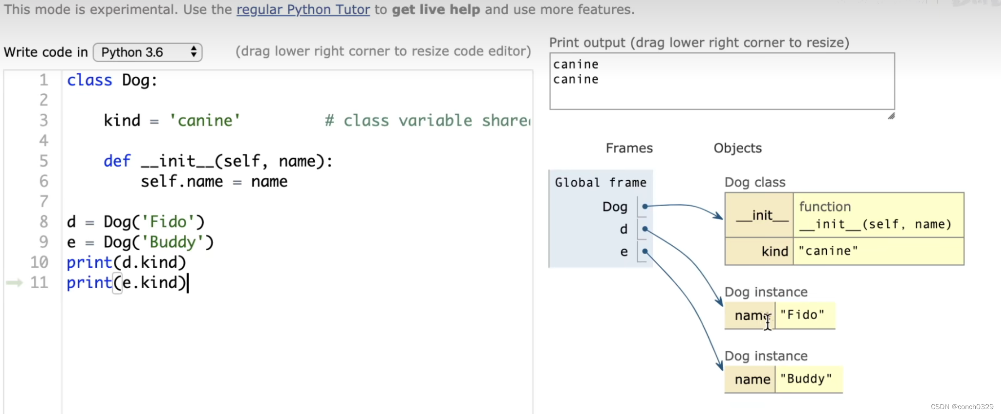Click the Frames column heading
Screen dimensions: 1001x414
[629, 148]
